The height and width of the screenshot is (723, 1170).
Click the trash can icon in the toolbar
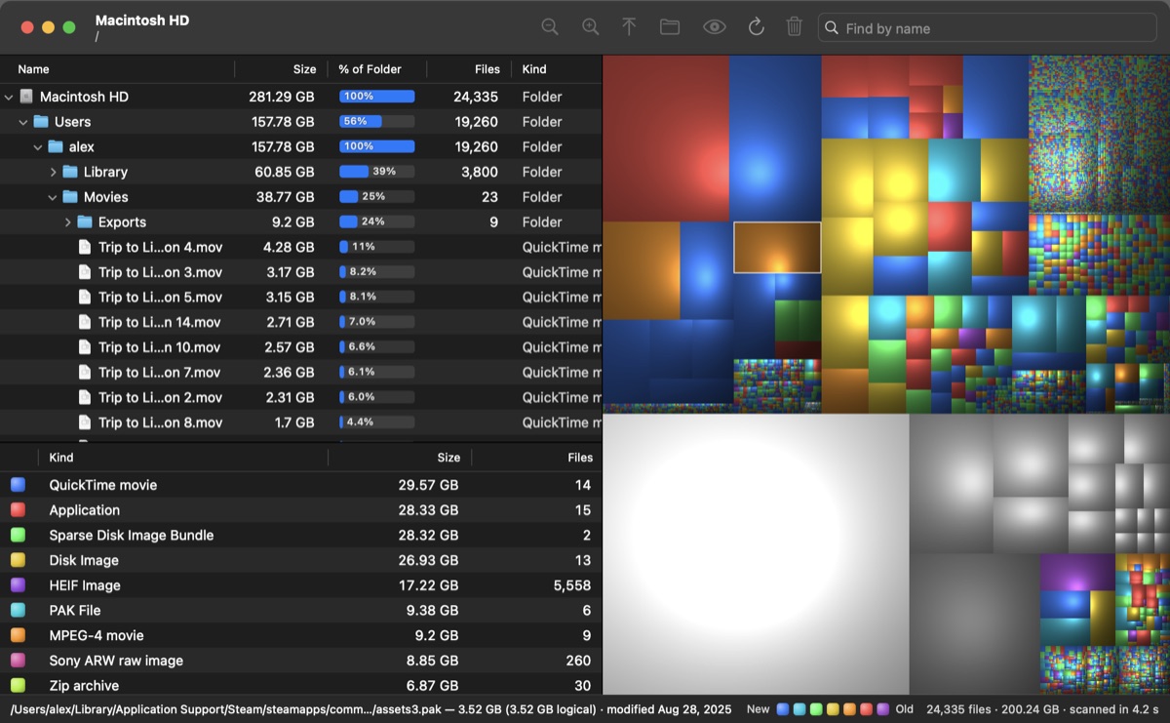point(795,27)
